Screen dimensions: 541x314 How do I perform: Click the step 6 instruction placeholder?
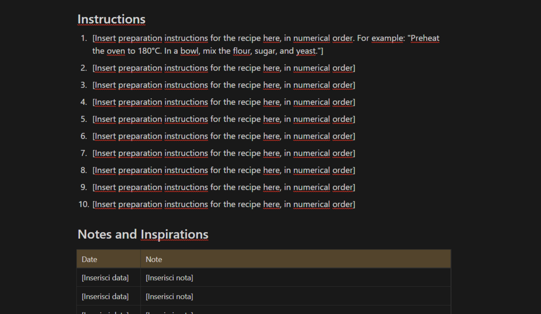tap(223, 136)
